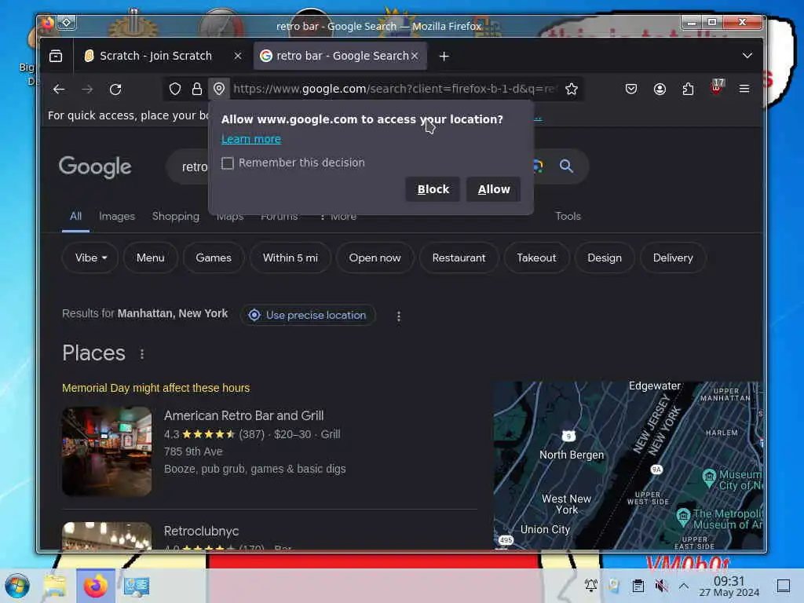This screenshot has width=804, height=603.
Task: Save page to Pocket
Action: click(x=631, y=90)
